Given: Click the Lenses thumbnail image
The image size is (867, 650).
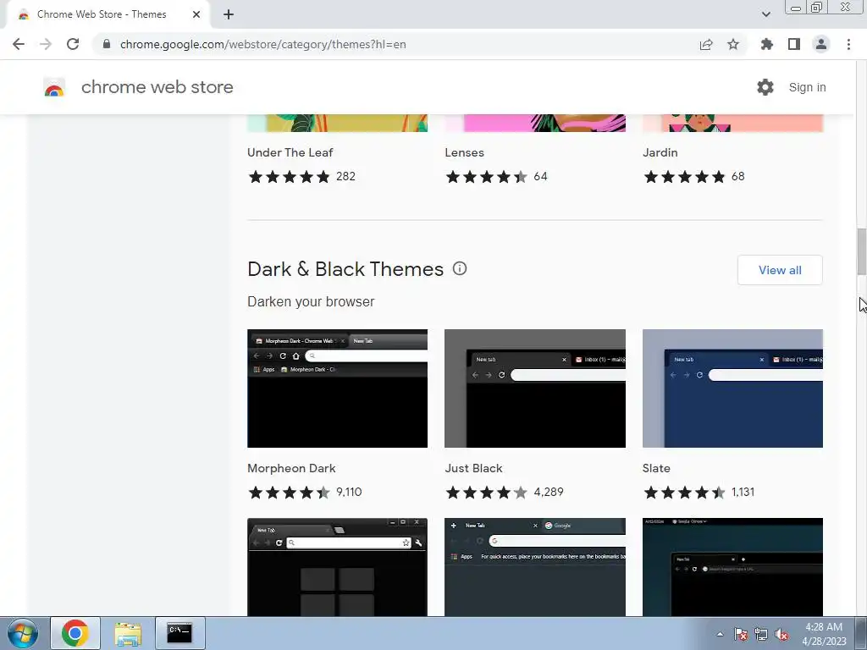Looking at the screenshot, I should pyautogui.click(x=535, y=123).
